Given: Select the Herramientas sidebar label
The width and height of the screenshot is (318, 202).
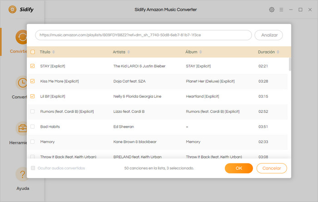Looking at the screenshot, I should (x=18, y=143).
